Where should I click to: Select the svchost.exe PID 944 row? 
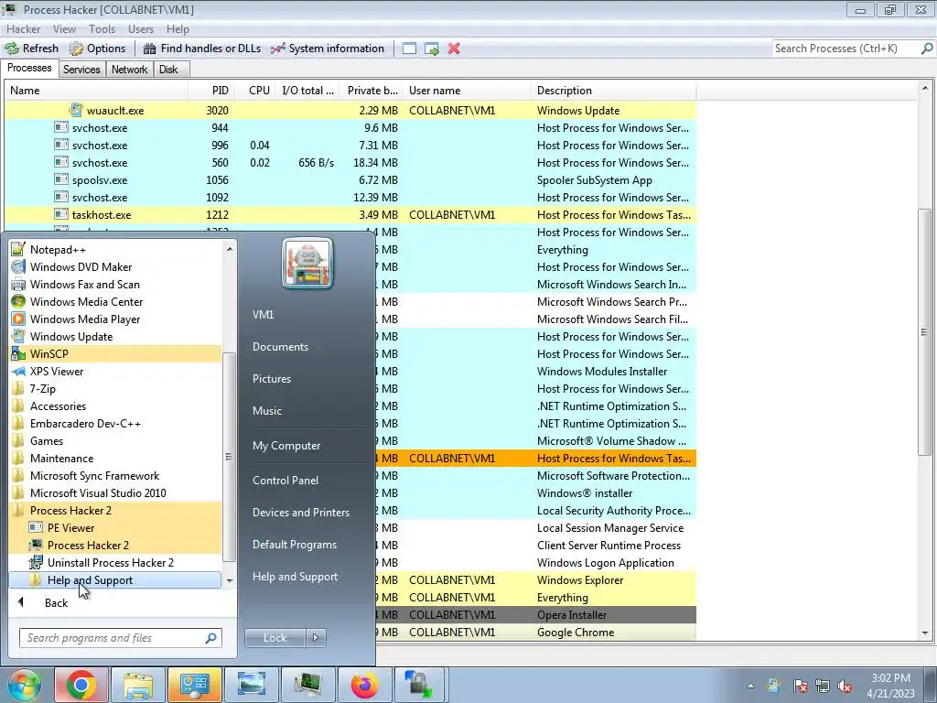[x=350, y=128]
